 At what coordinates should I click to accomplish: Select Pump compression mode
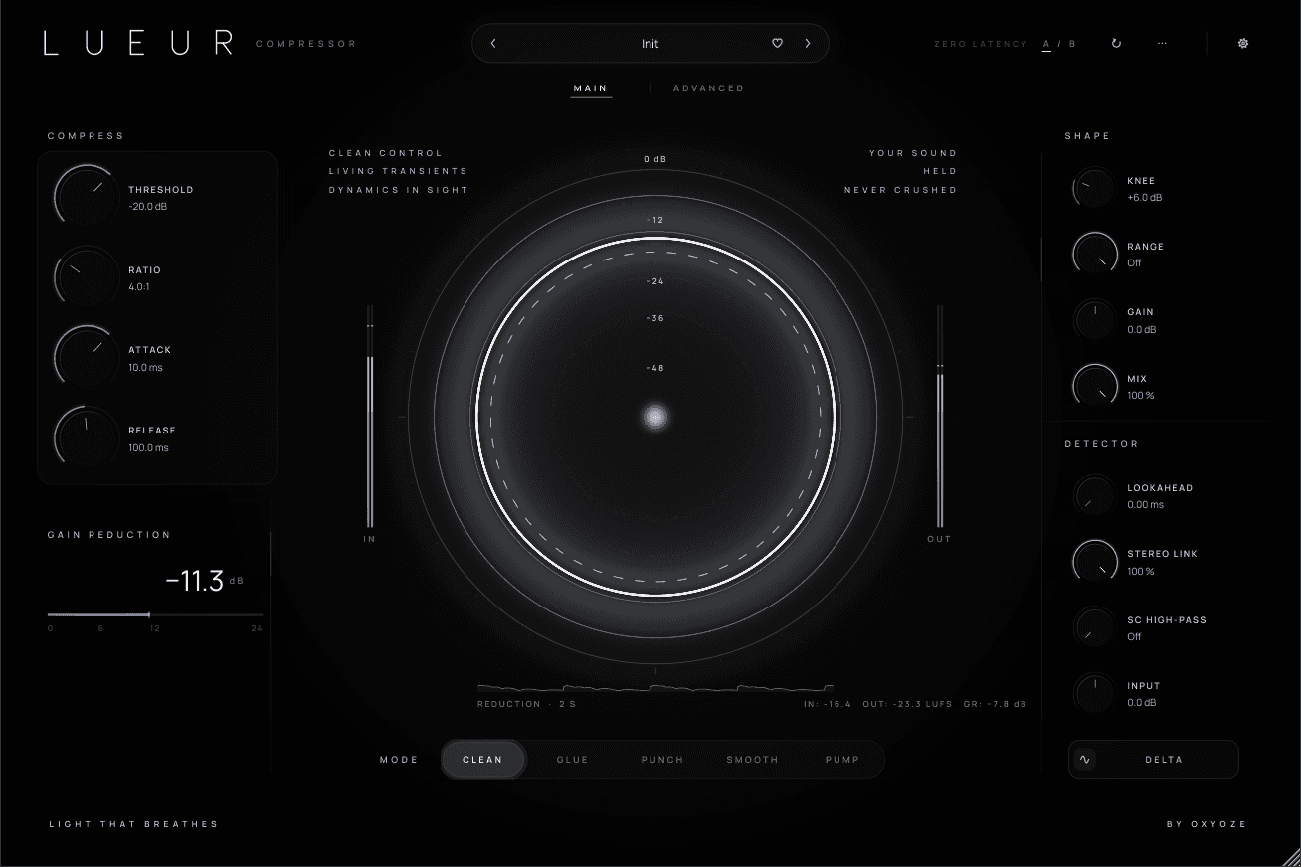pos(841,760)
